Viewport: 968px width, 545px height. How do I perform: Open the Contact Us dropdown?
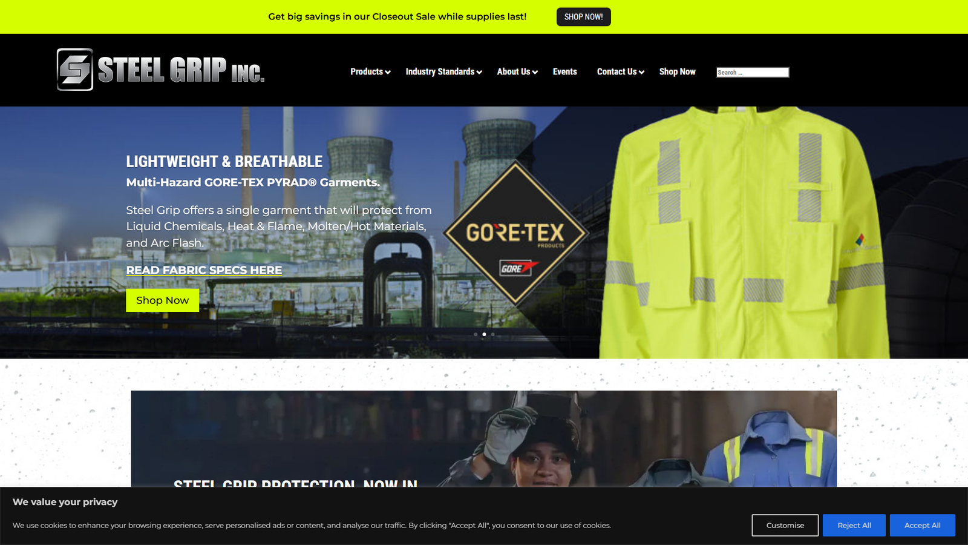coord(620,71)
